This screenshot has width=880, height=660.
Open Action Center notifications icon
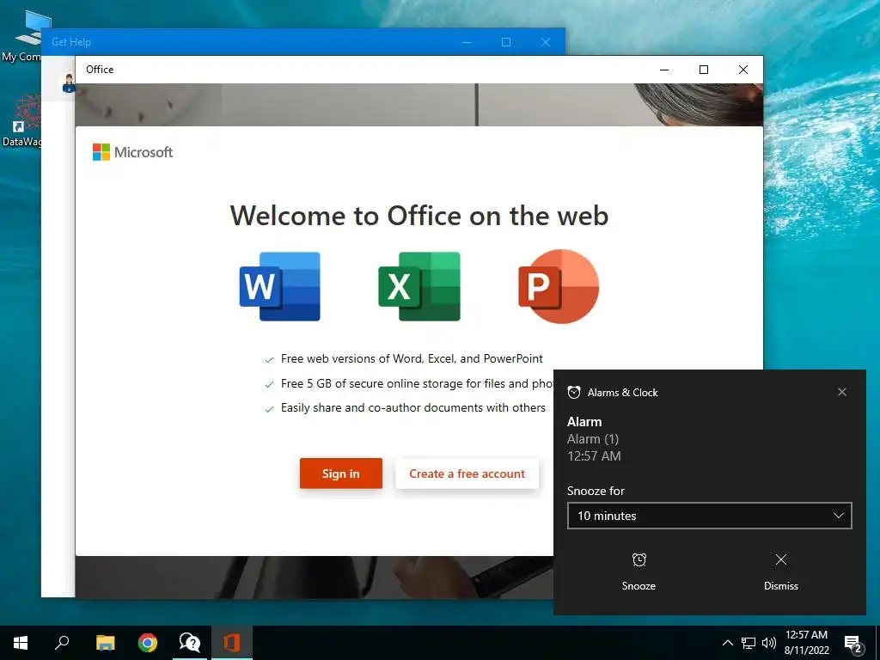click(853, 644)
